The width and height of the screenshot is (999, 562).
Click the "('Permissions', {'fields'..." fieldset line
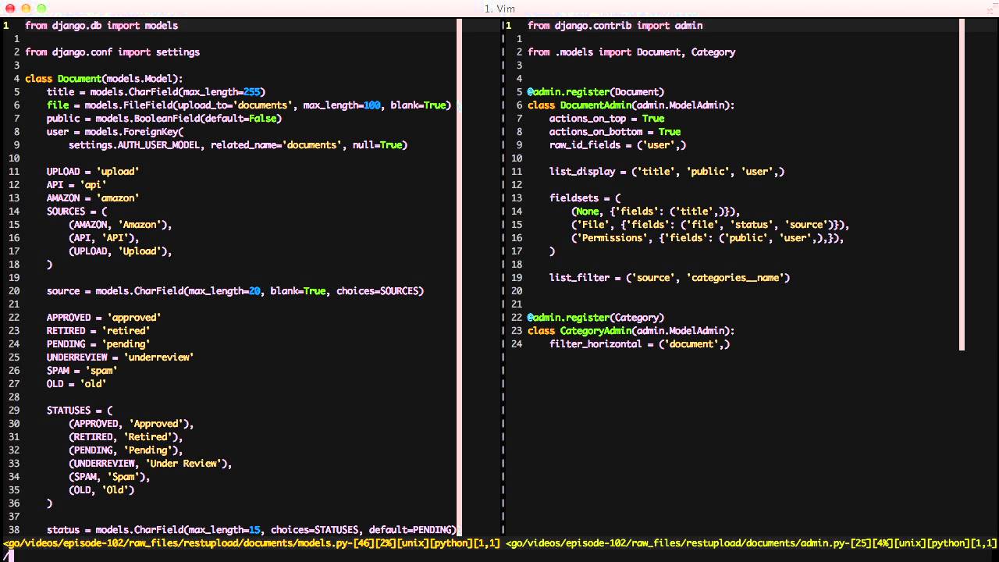coord(708,238)
